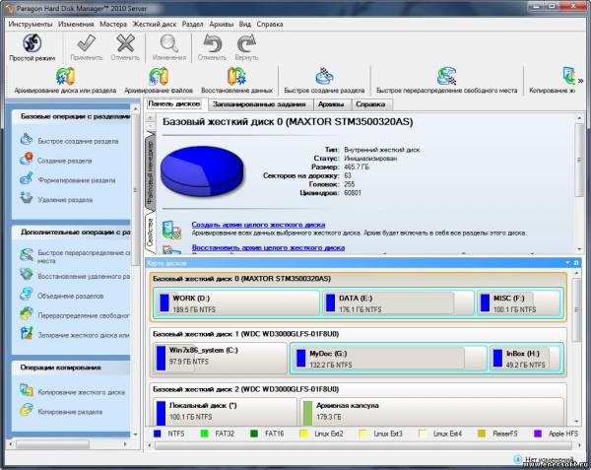Select InBox (H:) partition
591x470 pixels.
pos(525,359)
